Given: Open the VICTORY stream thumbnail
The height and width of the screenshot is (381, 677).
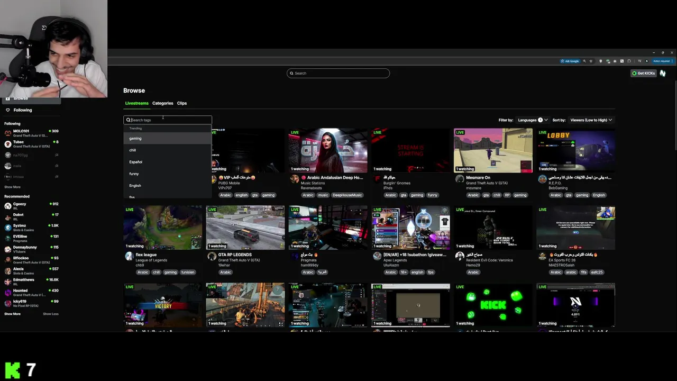Looking at the screenshot, I should (x=163, y=305).
